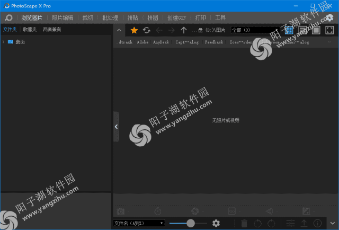Open the adjustment sliders icon
The width and height of the screenshot is (339, 230).
pyautogui.click(x=290, y=223)
